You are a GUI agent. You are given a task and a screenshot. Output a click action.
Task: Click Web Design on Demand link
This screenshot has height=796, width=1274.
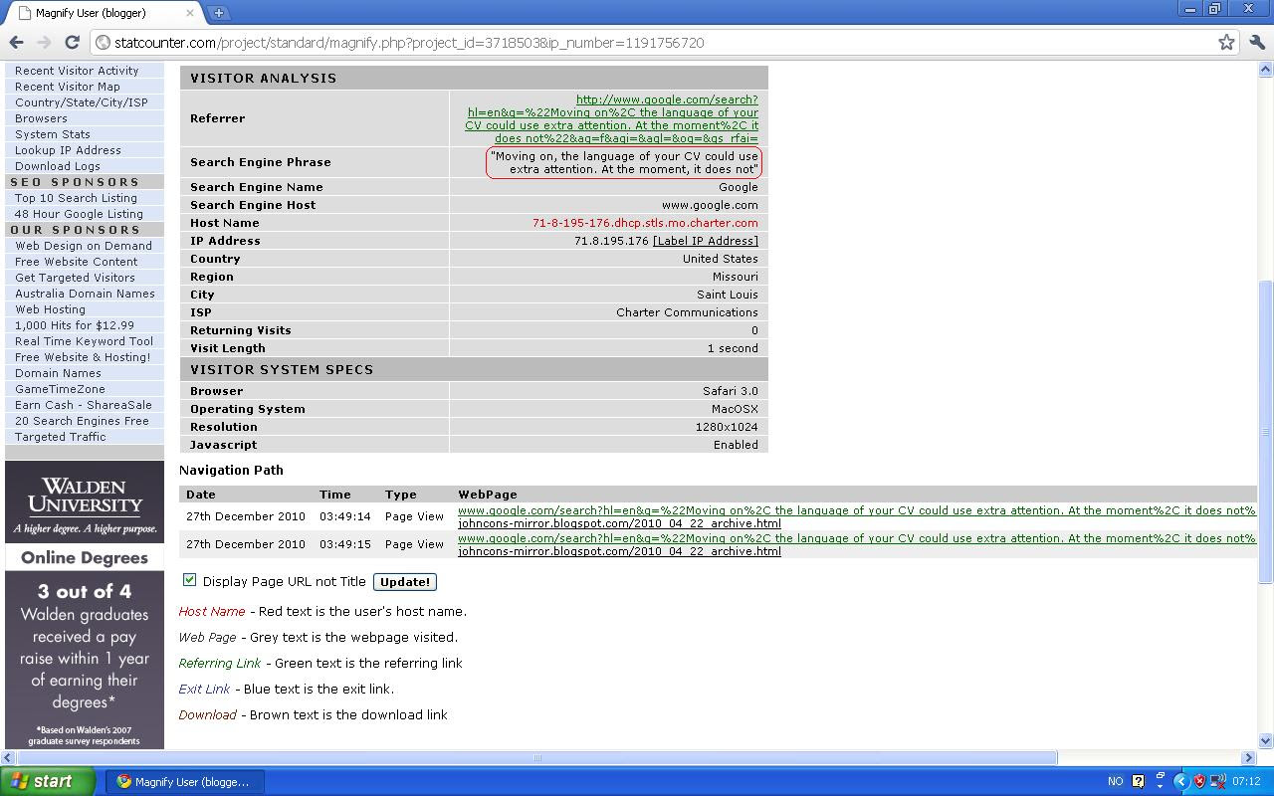pos(84,246)
